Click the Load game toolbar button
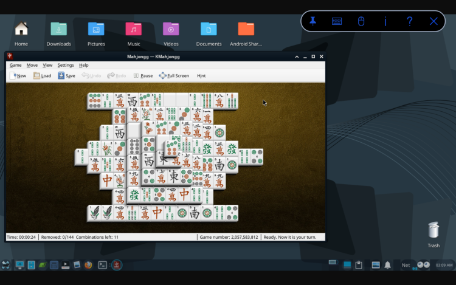Screen dimensions: 456x285 coord(42,76)
